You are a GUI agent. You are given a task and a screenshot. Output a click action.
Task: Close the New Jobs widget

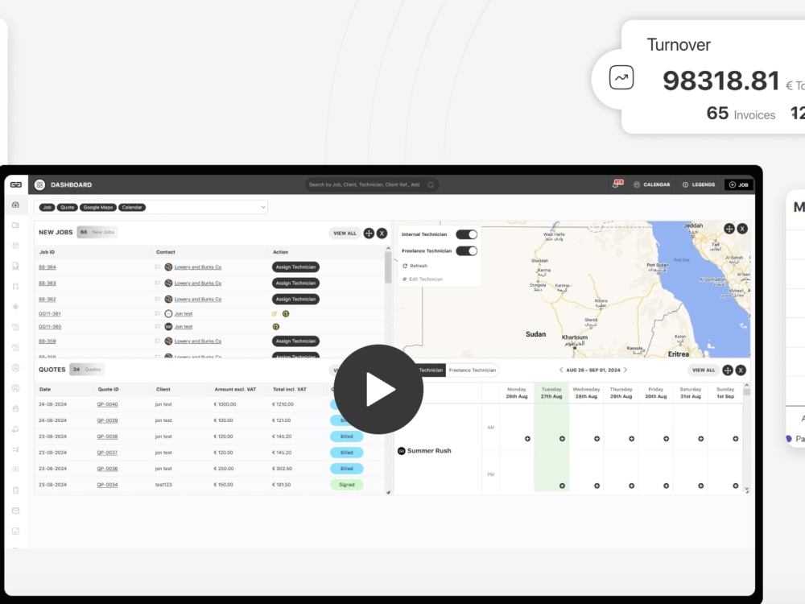coord(382,234)
